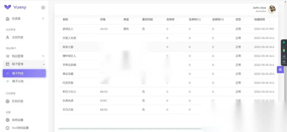Click the John Doe user name
The height and width of the screenshot is (132, 287).
(259, 8)
